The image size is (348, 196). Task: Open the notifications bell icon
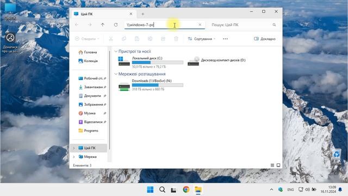tap(340, 189)
